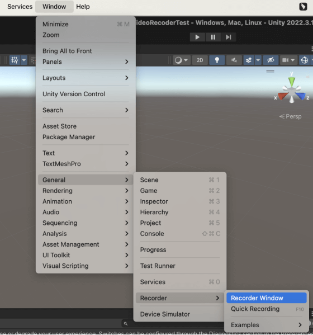The image size is (313, 335).
Task: Click the Play button in Unity toolbar
Action: [197, 37]
